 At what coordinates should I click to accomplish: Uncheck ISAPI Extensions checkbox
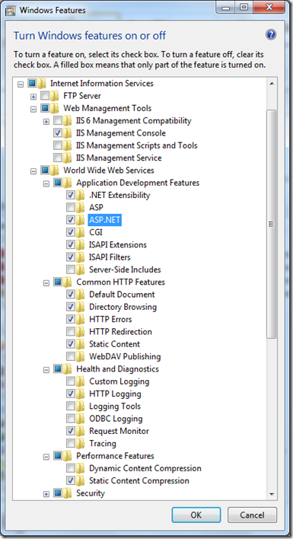[x=71, y=244]
